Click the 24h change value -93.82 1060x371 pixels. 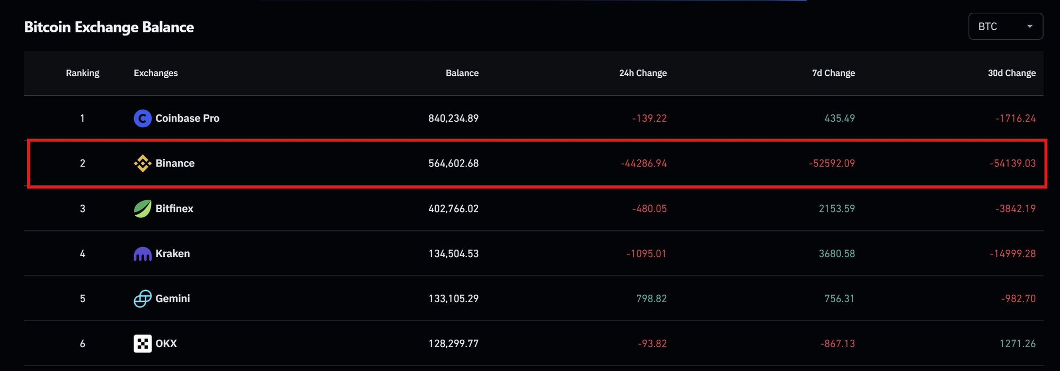(x=652, y=344)
